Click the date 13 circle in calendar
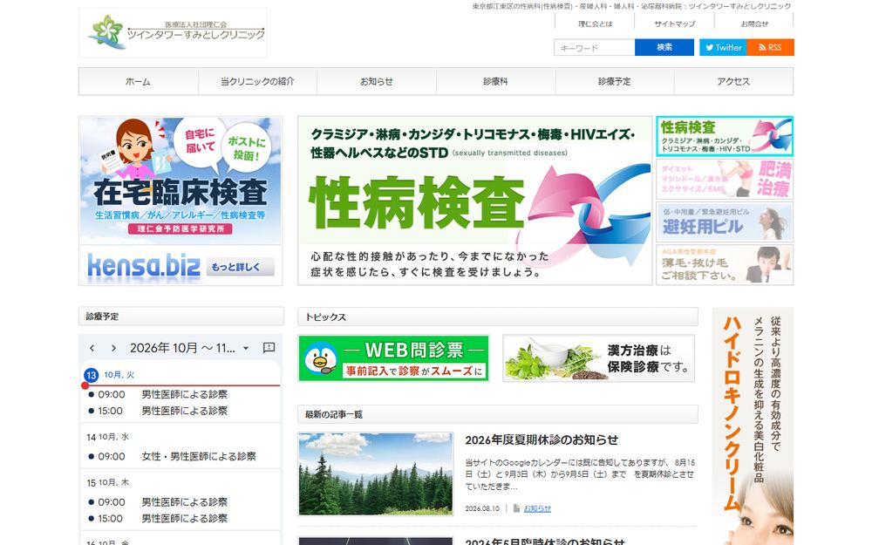Viewport: 872px width, 545px height. click(x=92, y=375)
